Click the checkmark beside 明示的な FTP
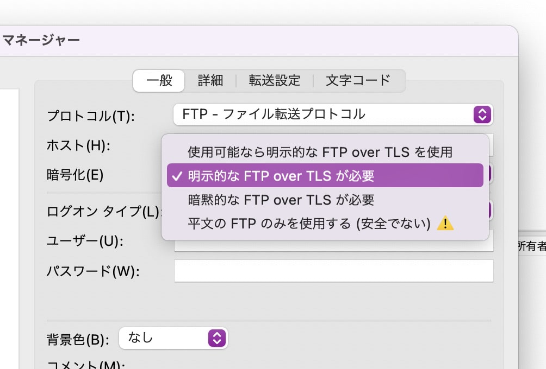 177,176
